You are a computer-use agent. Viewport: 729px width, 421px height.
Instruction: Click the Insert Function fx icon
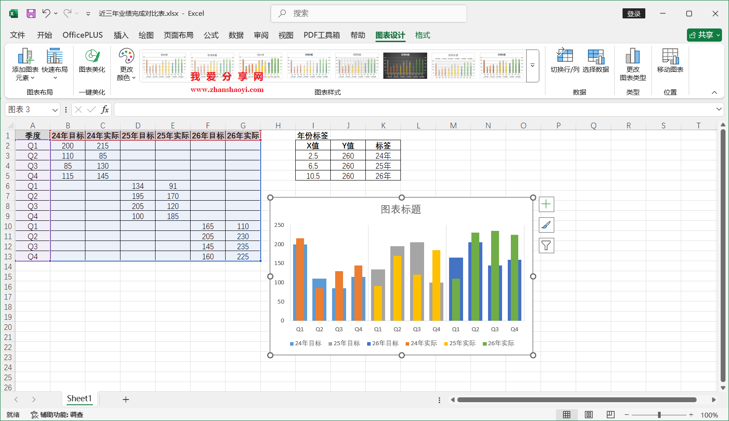[x=105, y=110]
